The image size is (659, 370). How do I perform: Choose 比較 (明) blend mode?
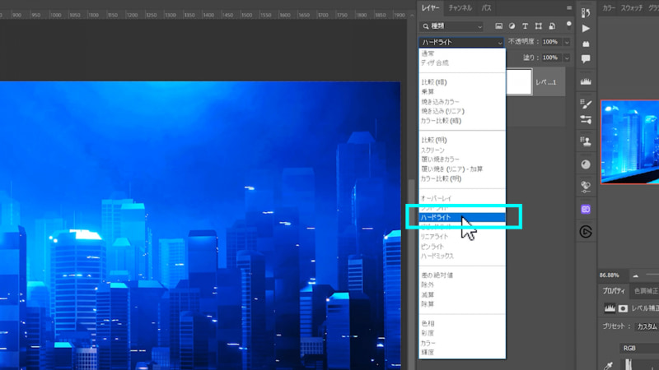[x=462, y=140]
